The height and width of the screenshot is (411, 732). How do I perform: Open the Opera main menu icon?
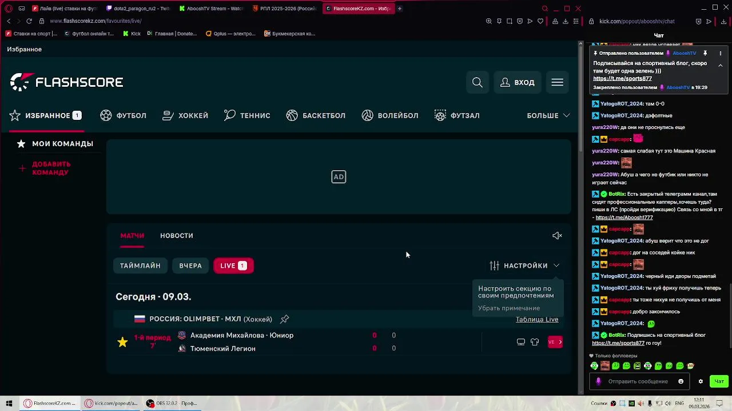pyautogui.click(x=9, y=9)
